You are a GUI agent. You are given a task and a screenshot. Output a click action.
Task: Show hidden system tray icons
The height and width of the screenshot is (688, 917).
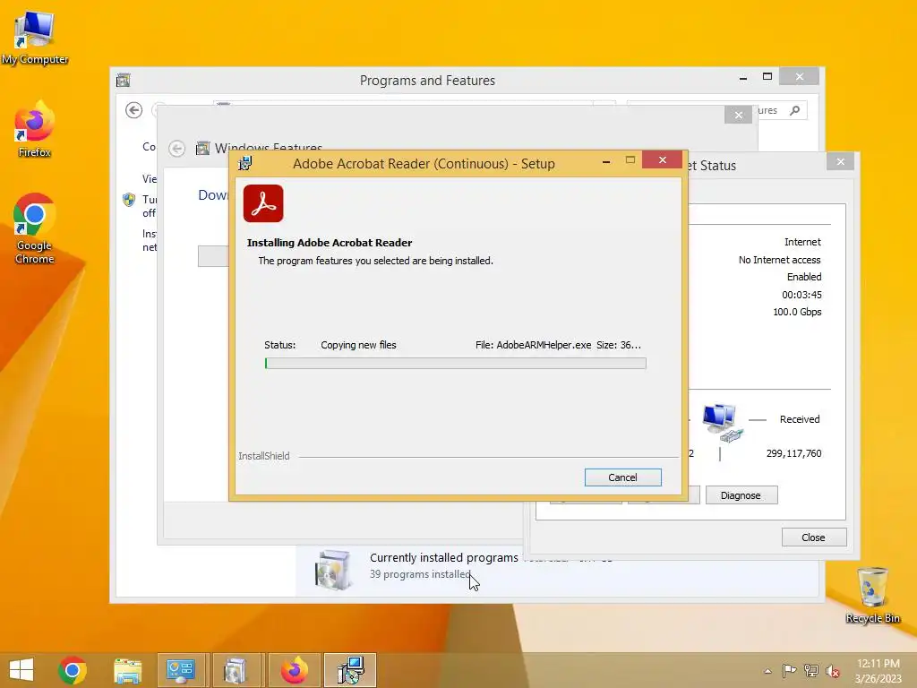pyautogui.click(x=767, y=671)
